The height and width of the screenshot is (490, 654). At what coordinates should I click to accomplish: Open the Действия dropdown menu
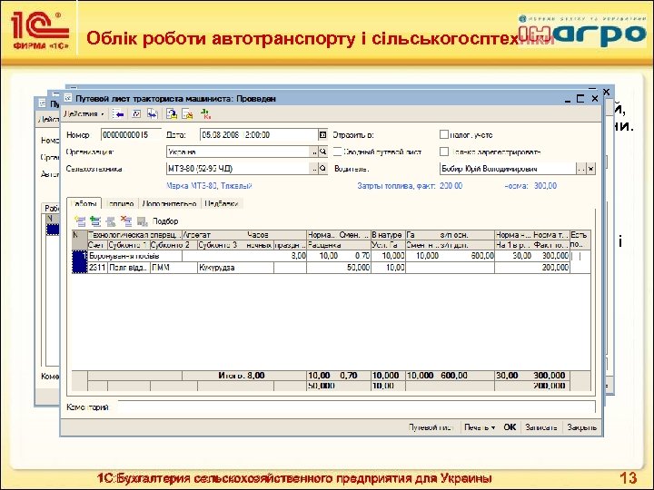[84, 113]
